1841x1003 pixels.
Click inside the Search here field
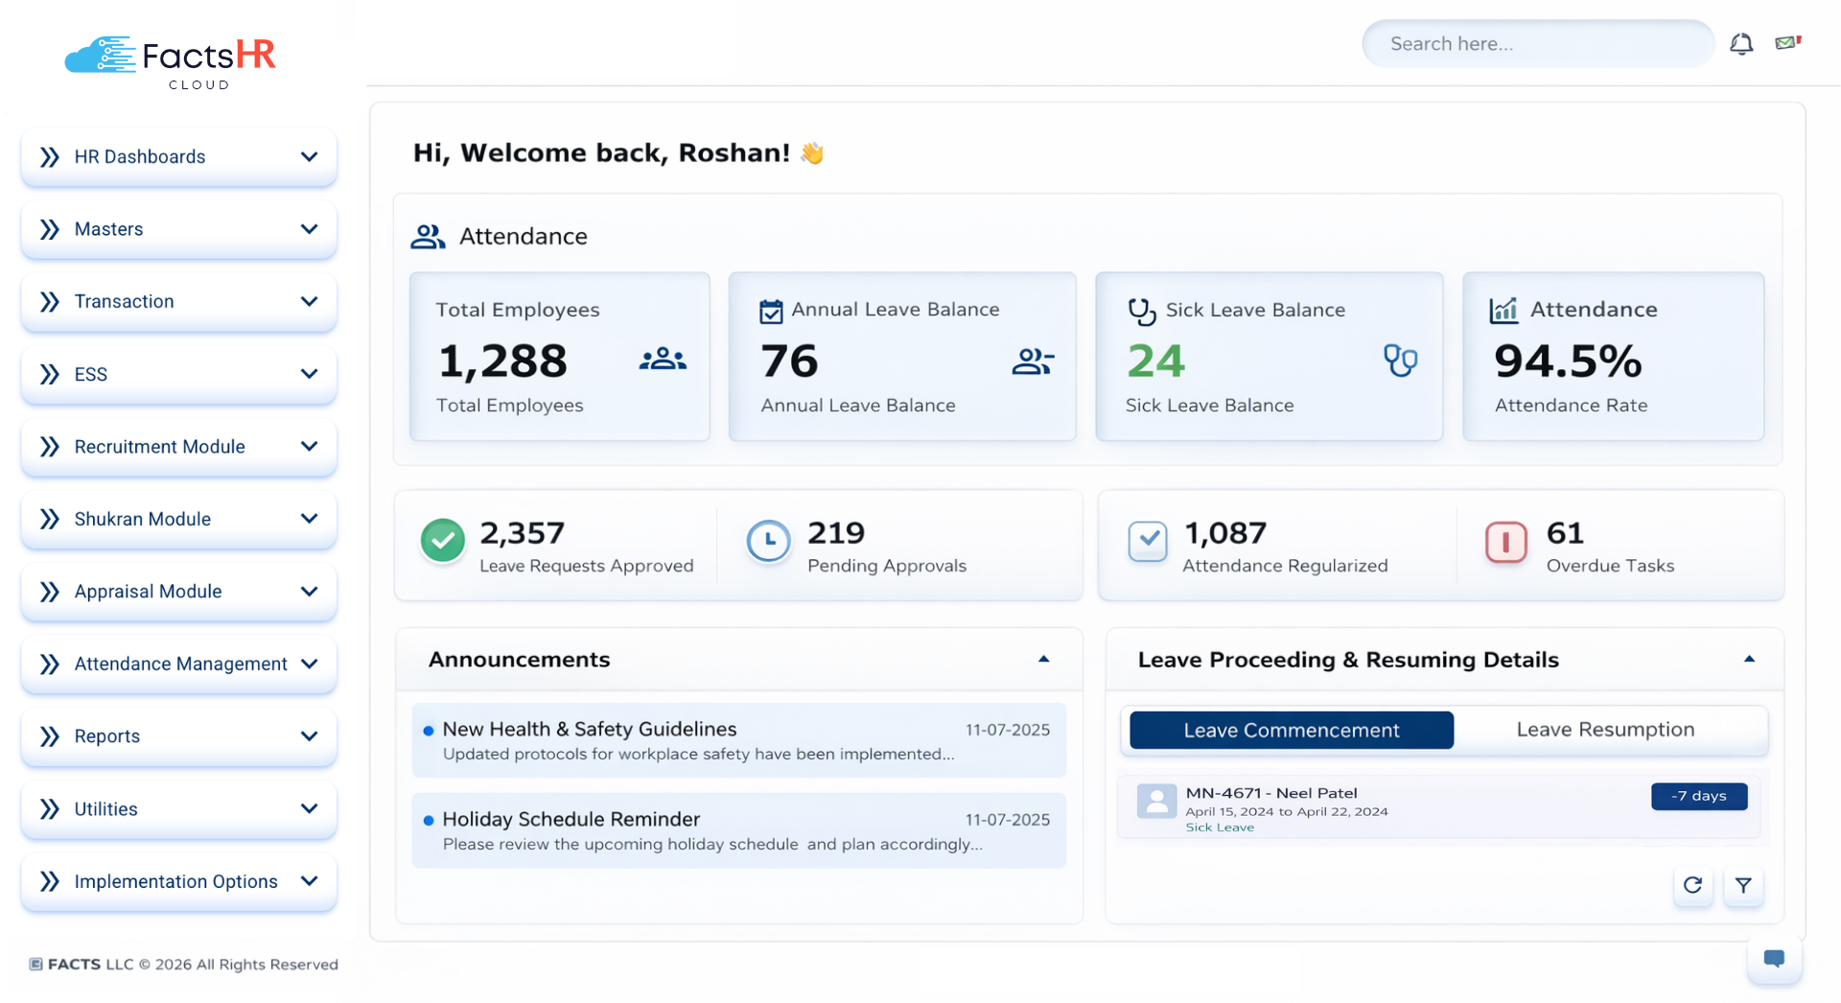(1536, 43)
